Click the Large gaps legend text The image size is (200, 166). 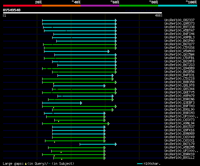(x=13, y=163)
